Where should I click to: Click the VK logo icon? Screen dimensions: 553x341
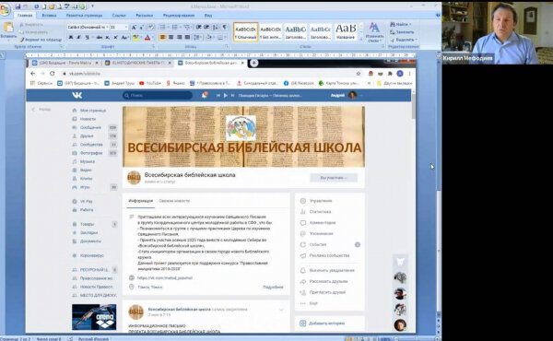point(77,95)
